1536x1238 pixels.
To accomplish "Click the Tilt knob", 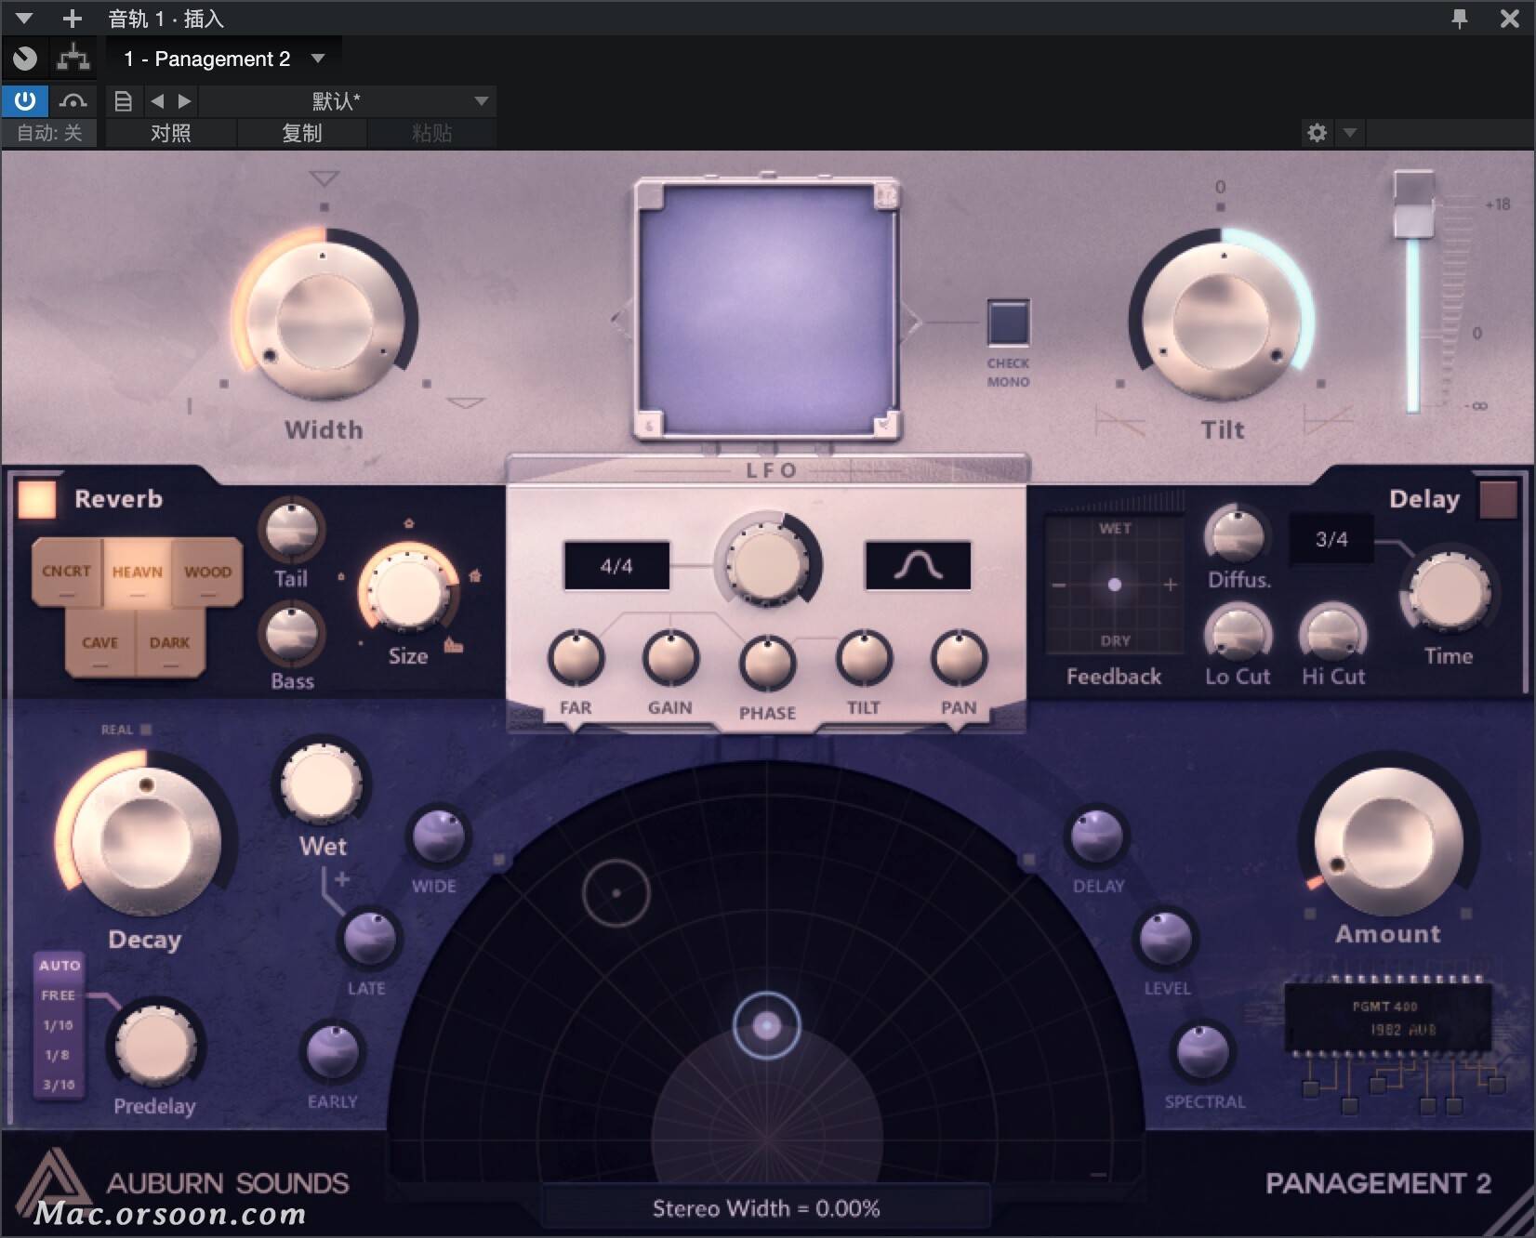I will coord(1221,319).
